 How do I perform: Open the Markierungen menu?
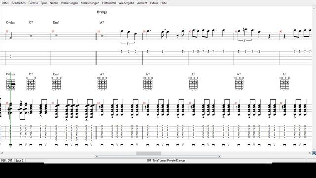[x=90, y=3]
